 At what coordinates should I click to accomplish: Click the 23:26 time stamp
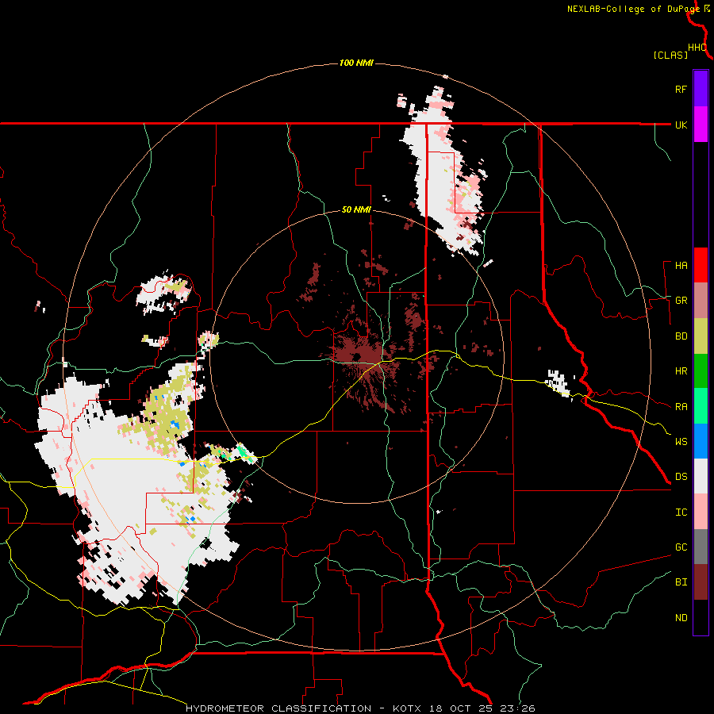[x=516, y=708]
